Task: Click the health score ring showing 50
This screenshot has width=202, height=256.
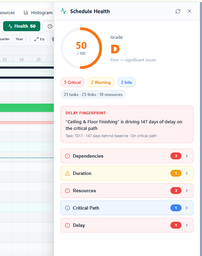Action: pos(81,48)
